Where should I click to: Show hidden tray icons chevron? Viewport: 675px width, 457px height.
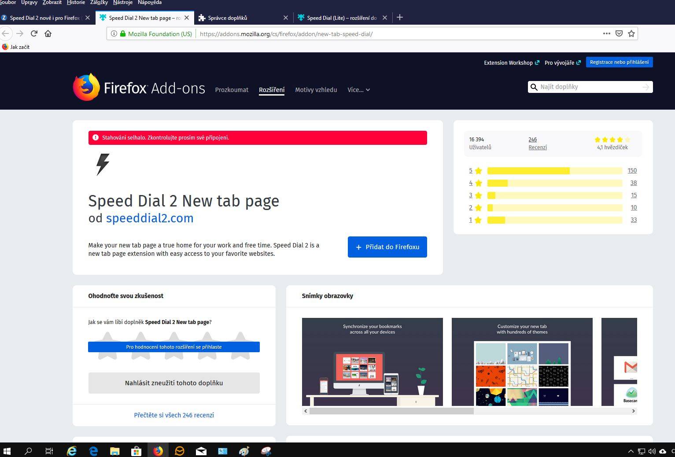click(x=631, y=451)
